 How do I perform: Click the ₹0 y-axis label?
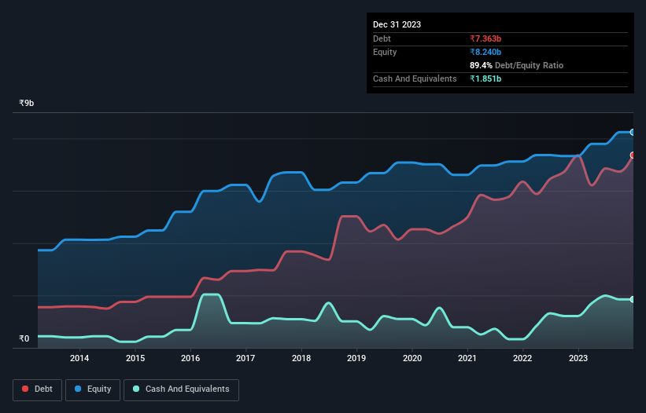click(24, 338)
